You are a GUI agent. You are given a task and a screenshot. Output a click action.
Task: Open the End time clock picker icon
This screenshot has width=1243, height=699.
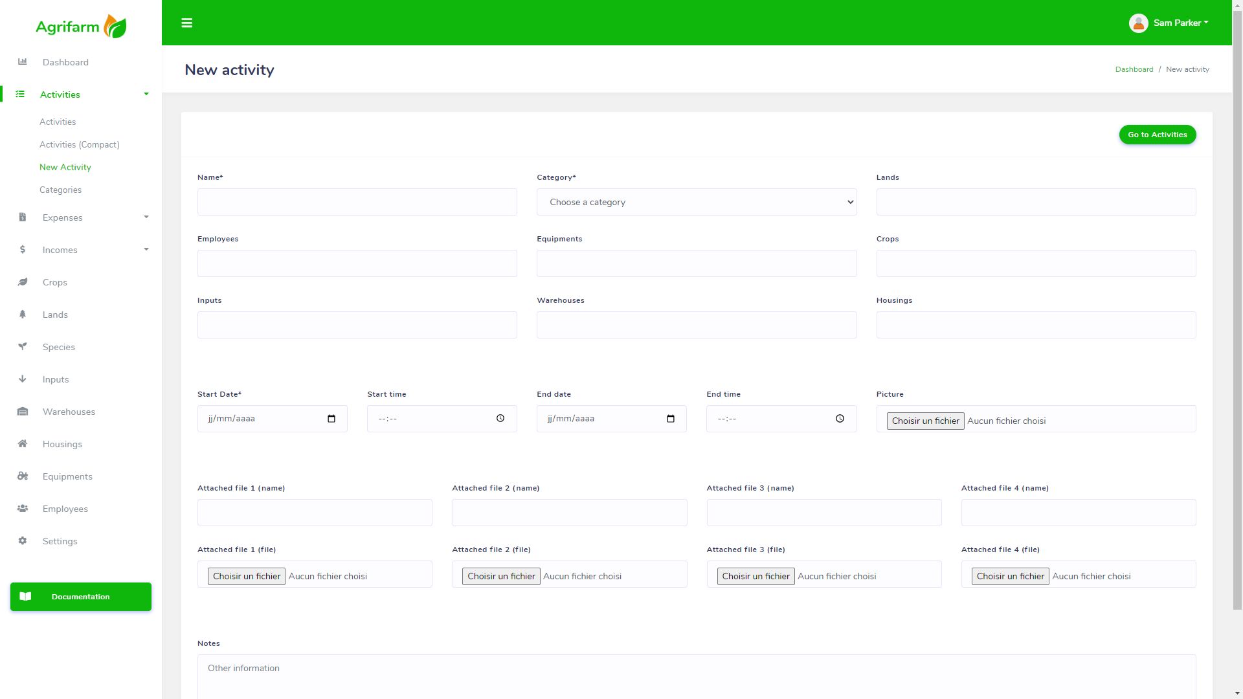click(x=840, y=419)
